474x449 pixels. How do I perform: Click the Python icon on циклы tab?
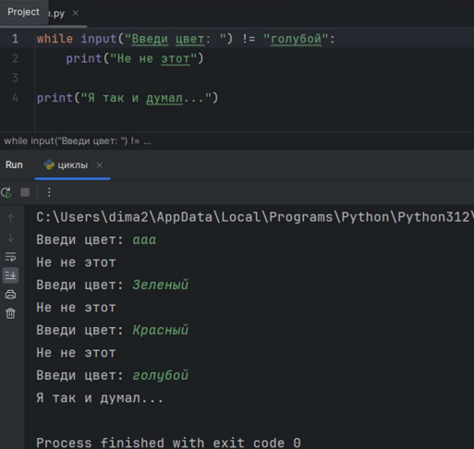[49, 165]
